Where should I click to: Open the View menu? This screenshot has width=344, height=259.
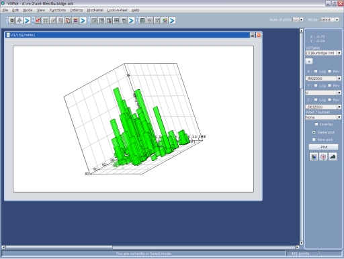coord(41,10)
